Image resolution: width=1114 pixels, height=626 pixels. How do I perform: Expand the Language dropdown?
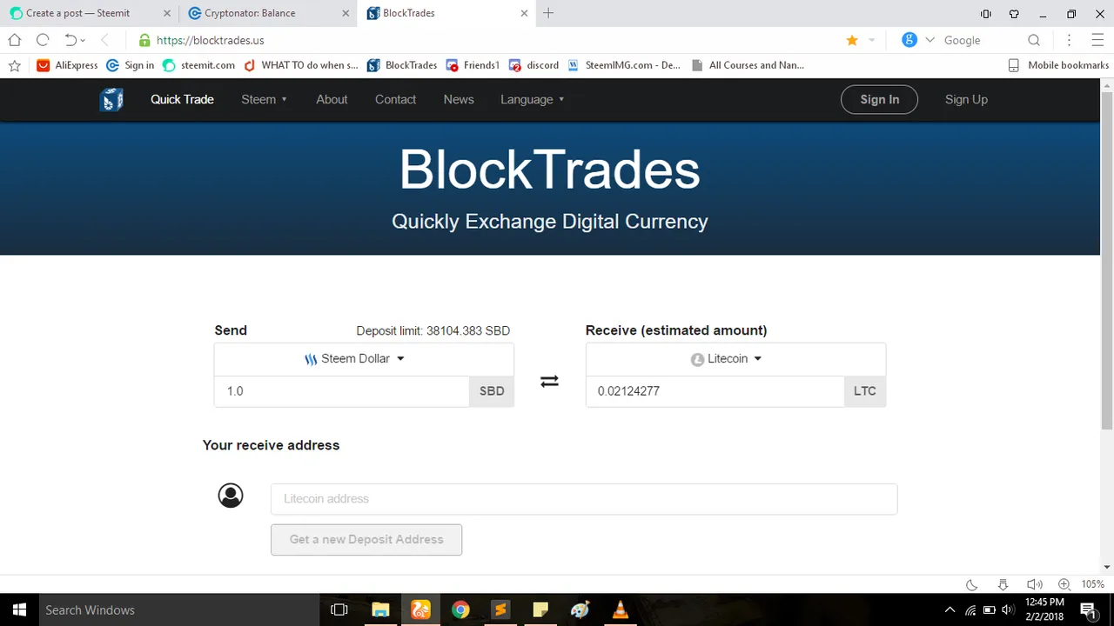point(533,99)
